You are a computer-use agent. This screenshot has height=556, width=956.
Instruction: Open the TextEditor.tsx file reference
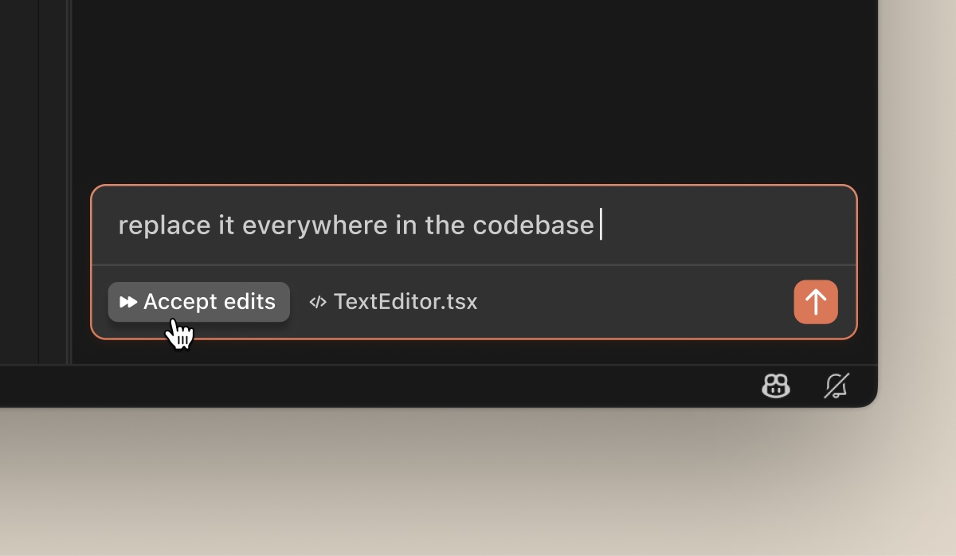(x=405, y=302)
